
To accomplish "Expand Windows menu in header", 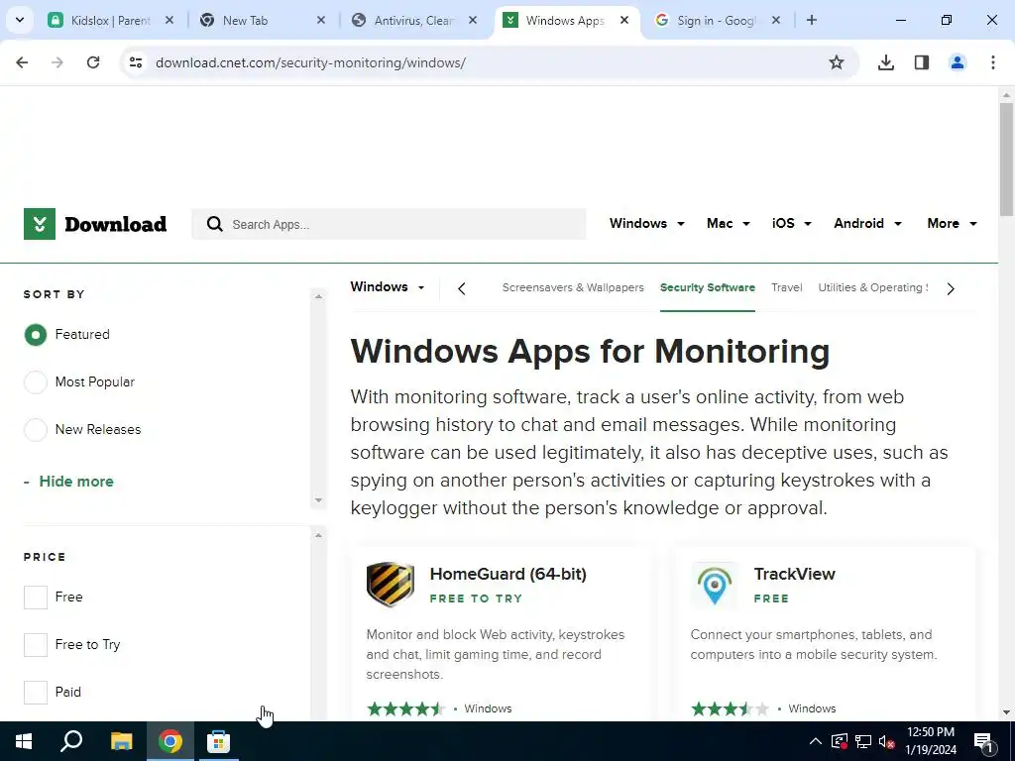I will (646, 223).
